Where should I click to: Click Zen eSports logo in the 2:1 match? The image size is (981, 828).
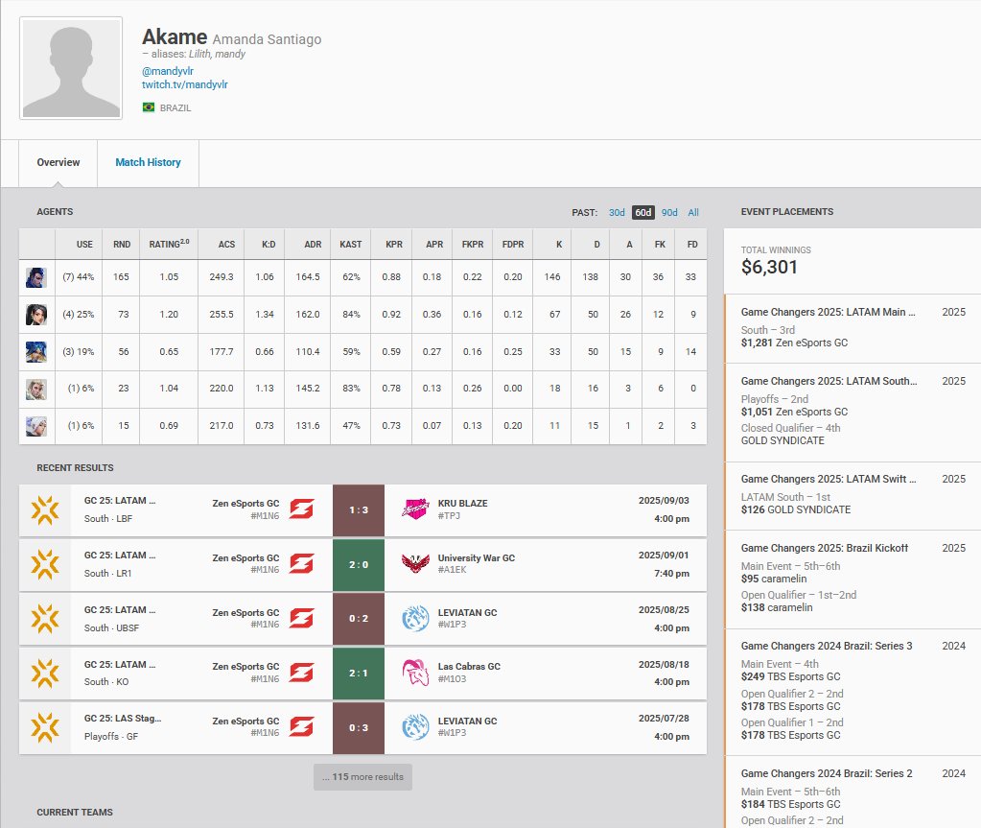coord(301,673)
